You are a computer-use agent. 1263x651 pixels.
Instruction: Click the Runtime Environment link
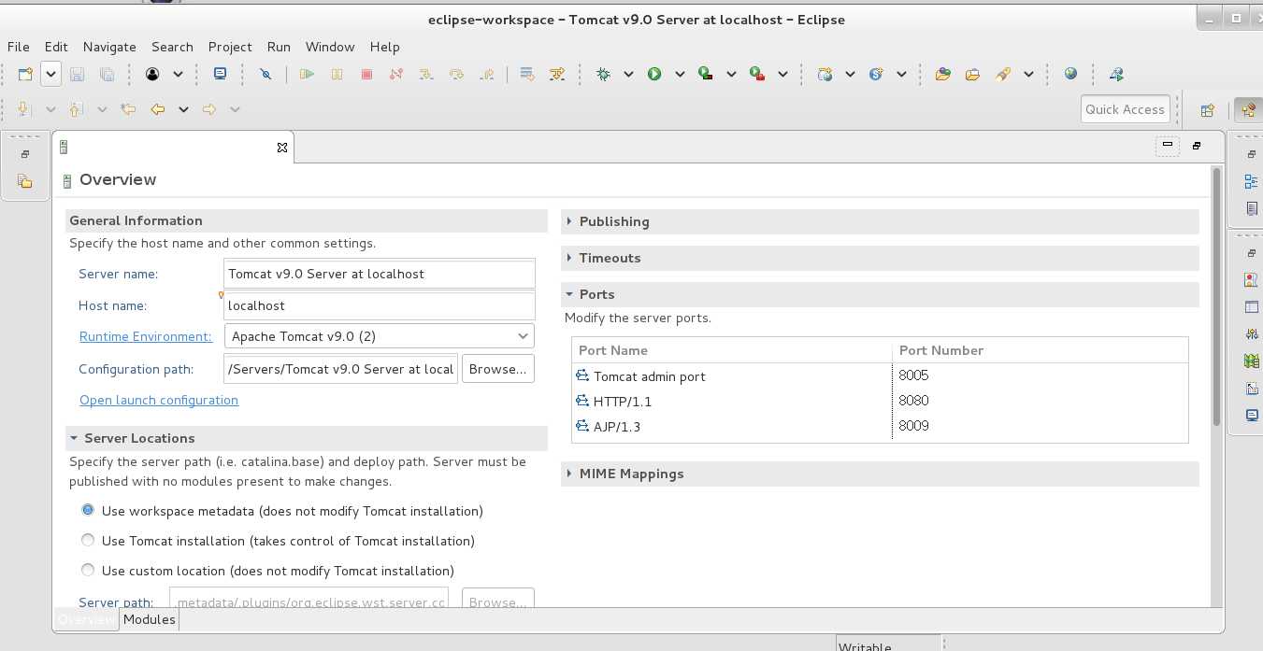pos(145,336)
